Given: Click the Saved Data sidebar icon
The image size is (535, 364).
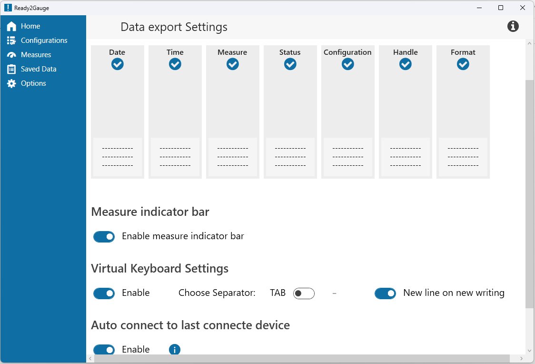Looking at the screenshot, I should click(x=10, y=69).
